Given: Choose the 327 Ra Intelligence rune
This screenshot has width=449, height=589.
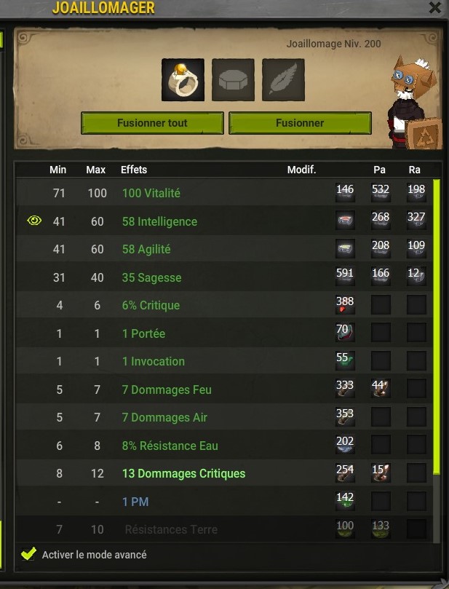Looking at the screenshot, I should point(416,220).
